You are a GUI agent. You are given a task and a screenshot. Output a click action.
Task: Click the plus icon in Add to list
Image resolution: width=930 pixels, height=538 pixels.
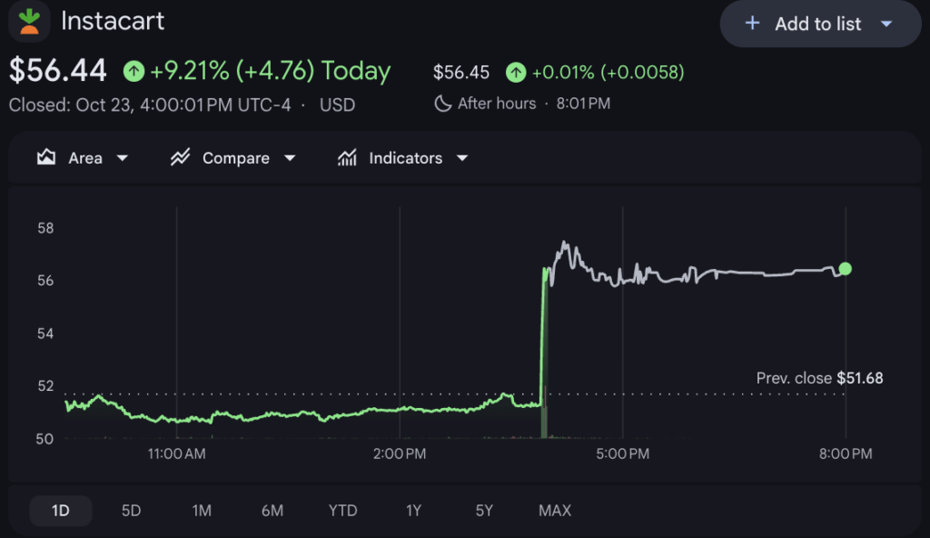click(x=752, y=23)
